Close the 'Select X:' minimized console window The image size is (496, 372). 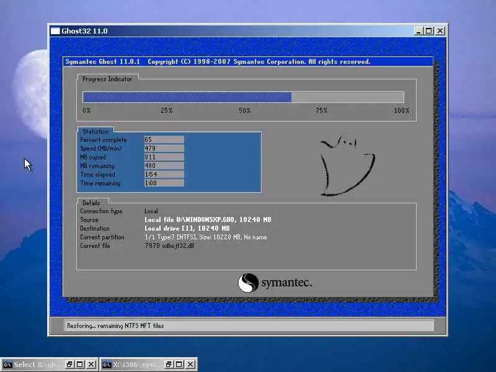point(91,365)
